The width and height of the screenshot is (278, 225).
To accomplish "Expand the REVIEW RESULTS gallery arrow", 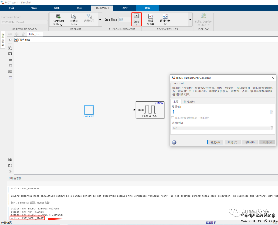I will [190, 20].
